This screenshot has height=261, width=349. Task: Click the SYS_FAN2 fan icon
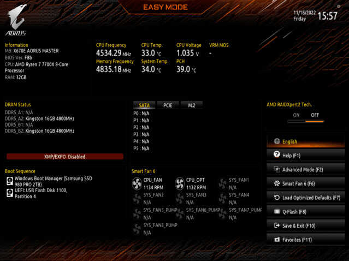pyautogui.click(x=137, y=199)
